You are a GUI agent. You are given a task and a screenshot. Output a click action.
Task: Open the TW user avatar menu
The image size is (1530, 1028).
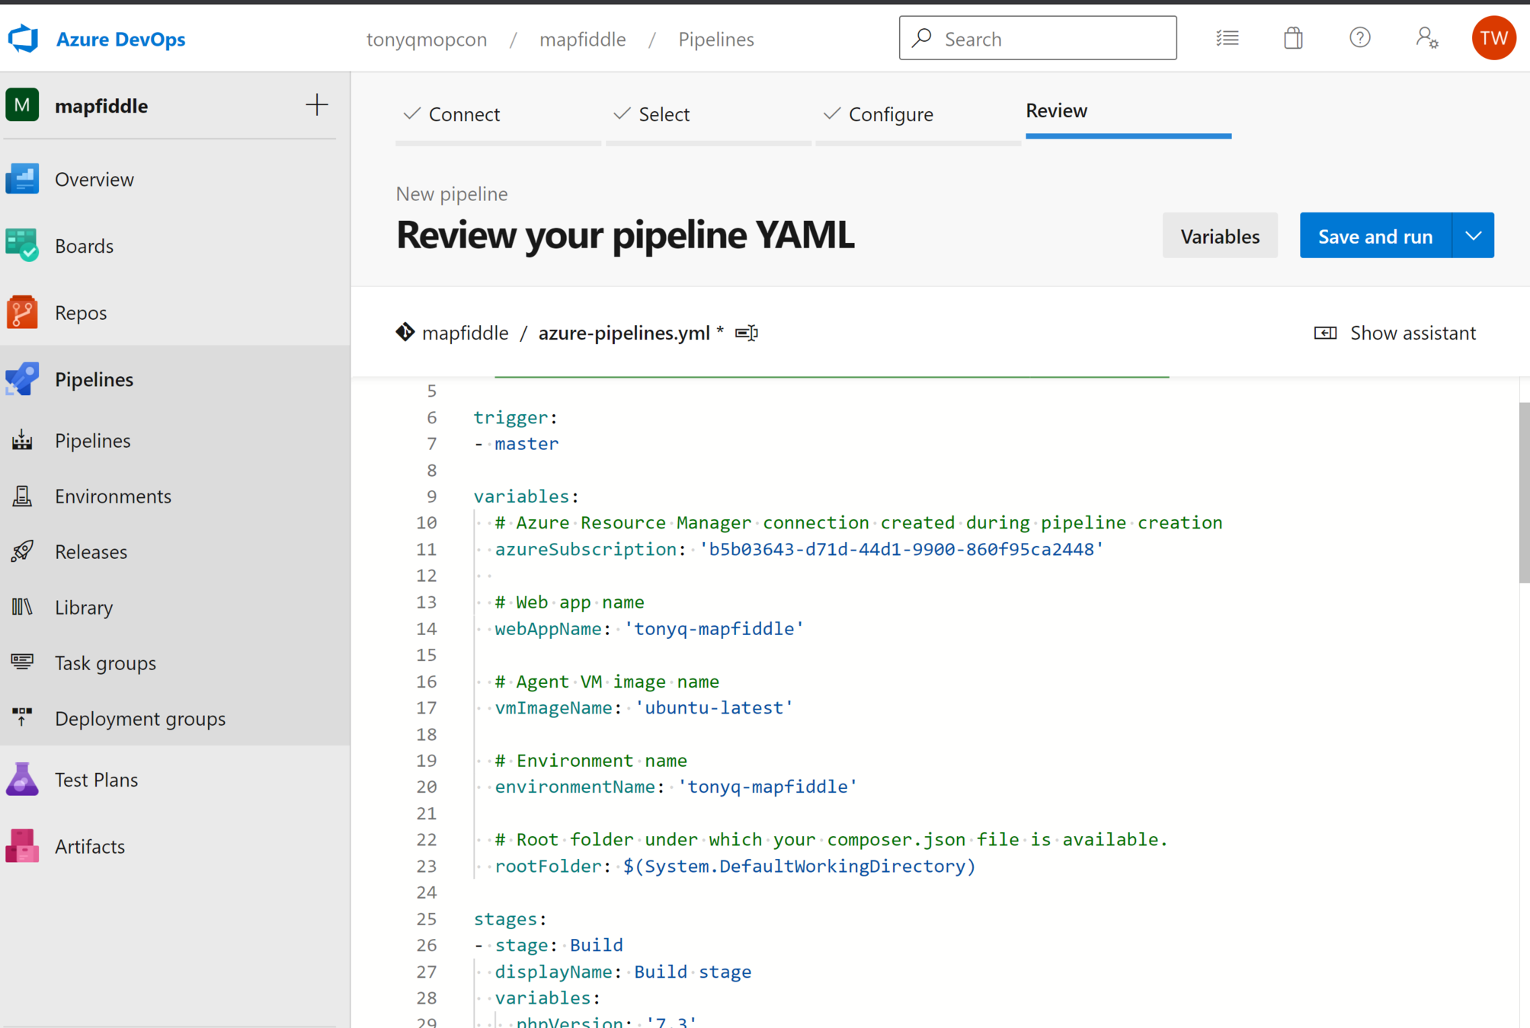(1493, 38)
